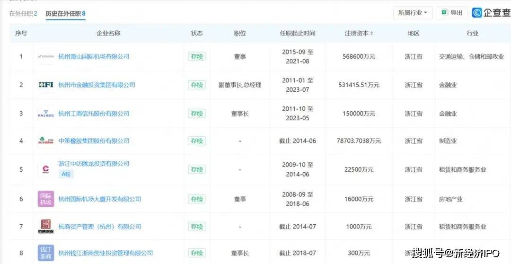Screen dimensions: 511x264
Task: Click the 2015-09 至 2021-08 date cell
Action: pos(298,56)
